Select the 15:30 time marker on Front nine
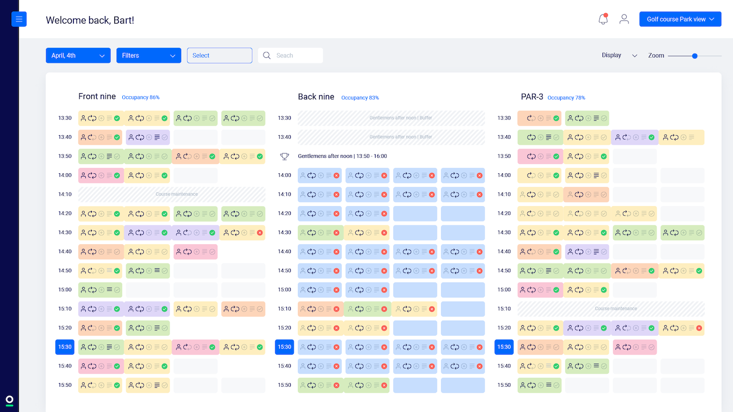 point(65,347)
